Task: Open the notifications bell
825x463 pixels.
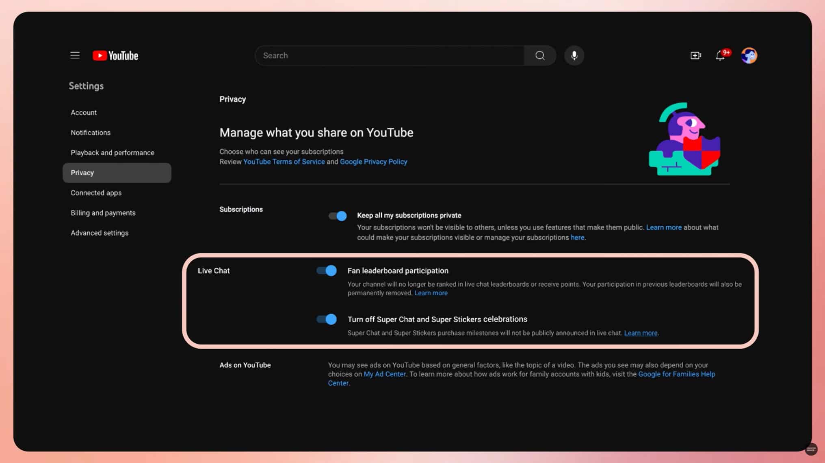Action: [720, 56]
